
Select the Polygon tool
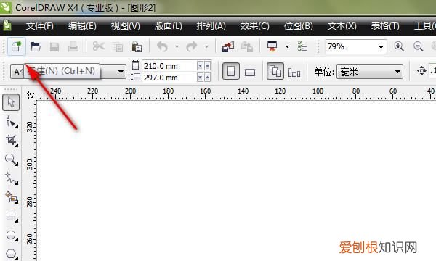pos(12,254)
